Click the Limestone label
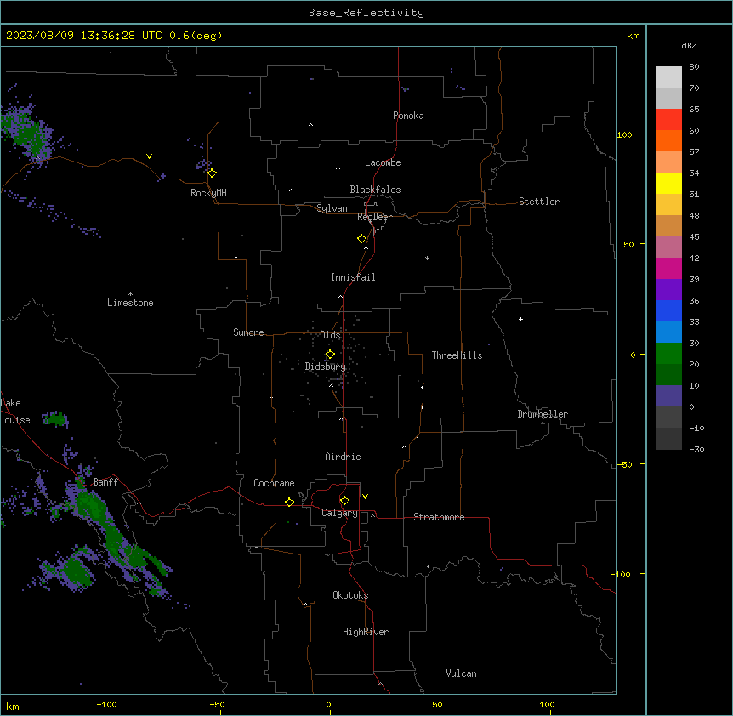This screenshot has width=733, height=716. coord(130,303)
